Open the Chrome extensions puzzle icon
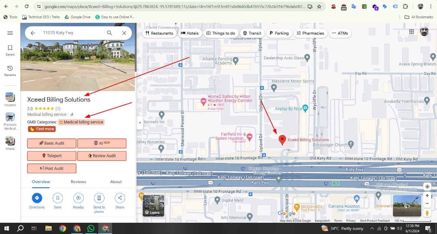Screen dimensions: 437x234 pyautogui.click(x=405, y=6)
